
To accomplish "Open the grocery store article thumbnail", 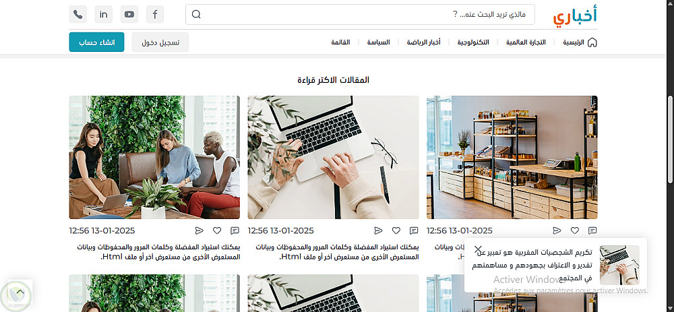I will [x=512, y=157].
